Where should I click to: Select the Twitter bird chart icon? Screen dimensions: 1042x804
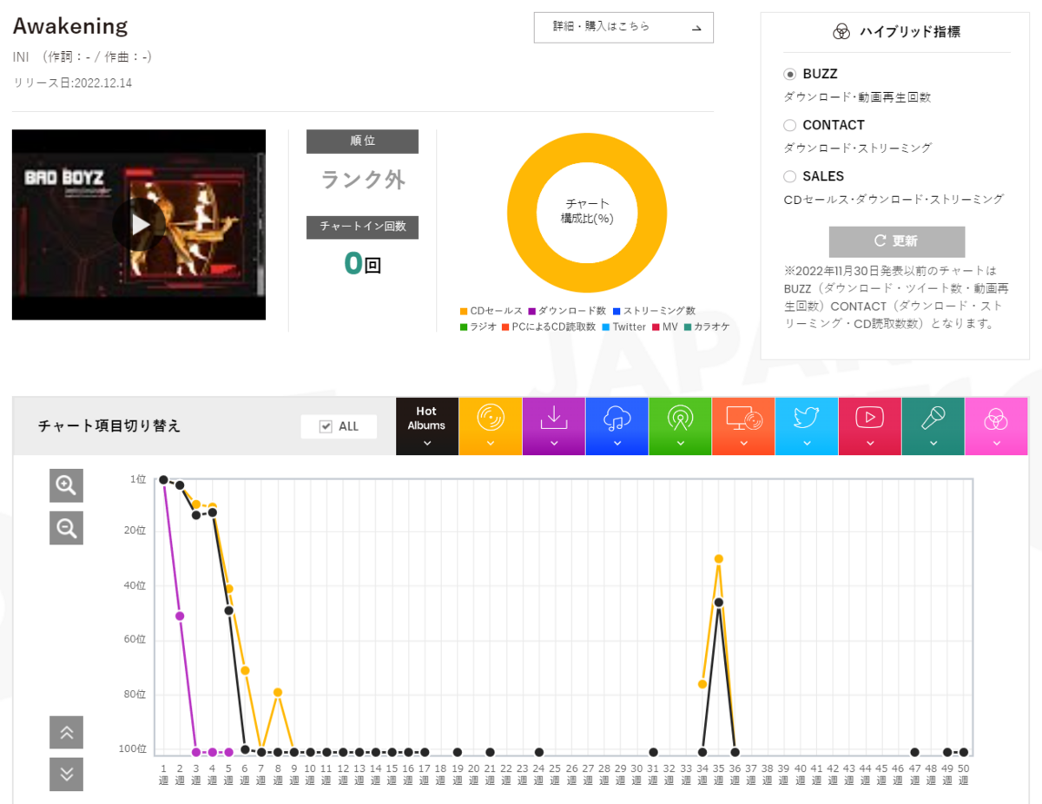807,426
